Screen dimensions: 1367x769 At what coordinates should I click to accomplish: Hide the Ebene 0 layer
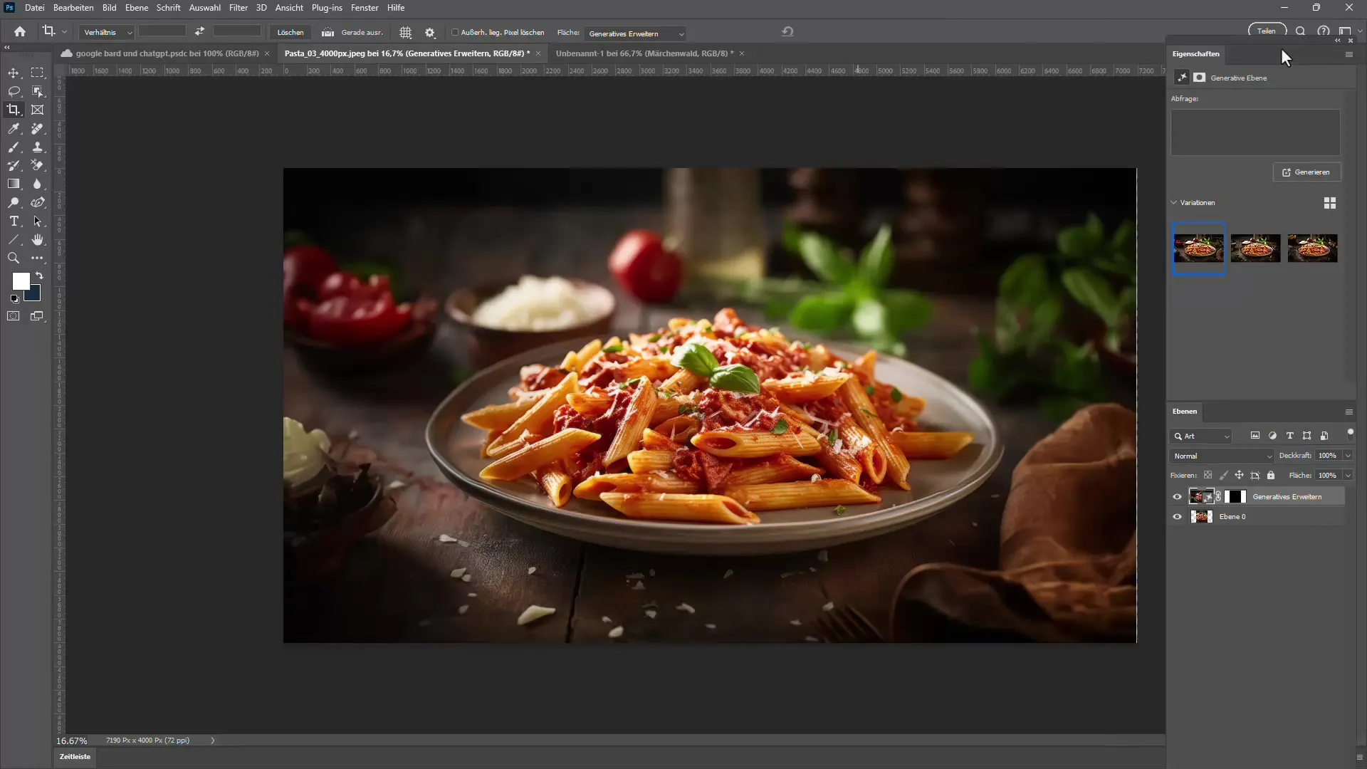[x=1177, y=517]
